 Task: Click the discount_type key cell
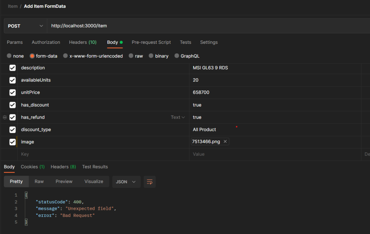[103, 130]
